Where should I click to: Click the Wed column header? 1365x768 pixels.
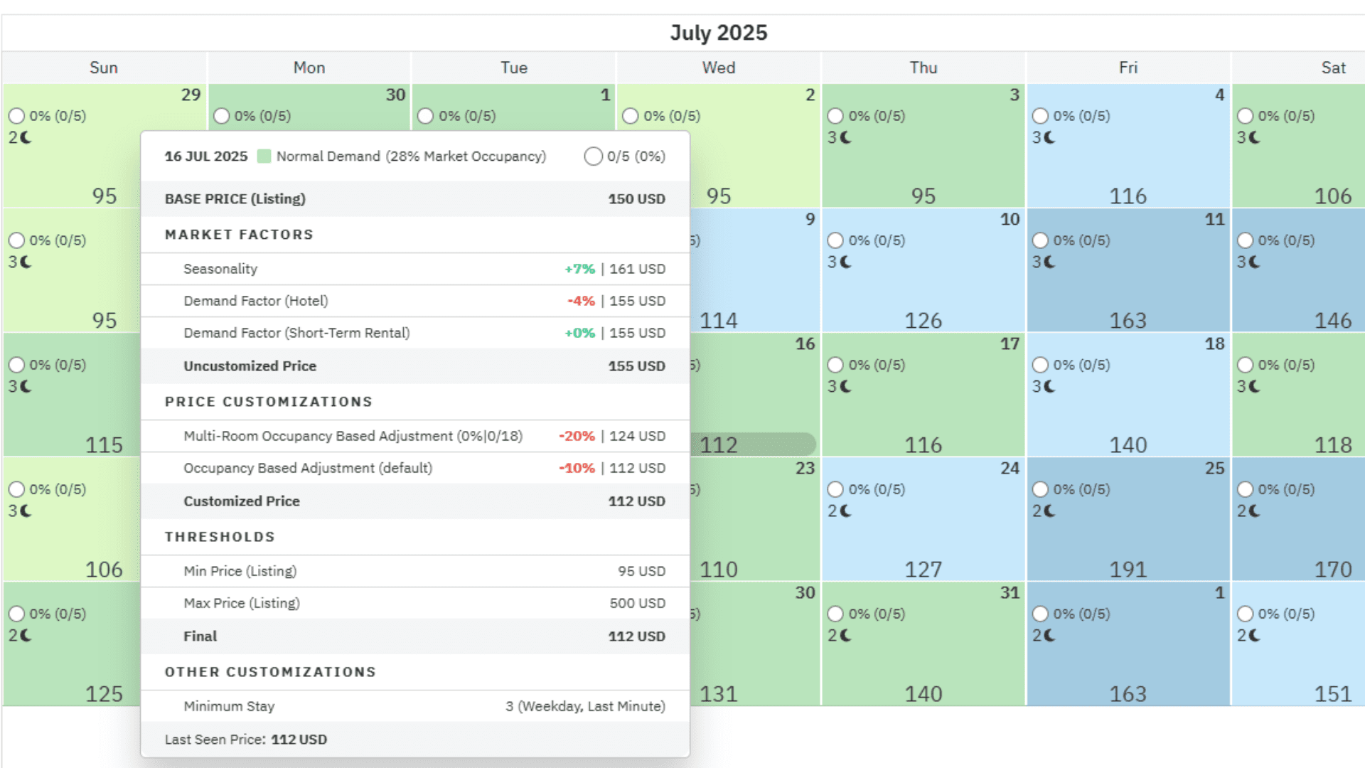[718, 68]
